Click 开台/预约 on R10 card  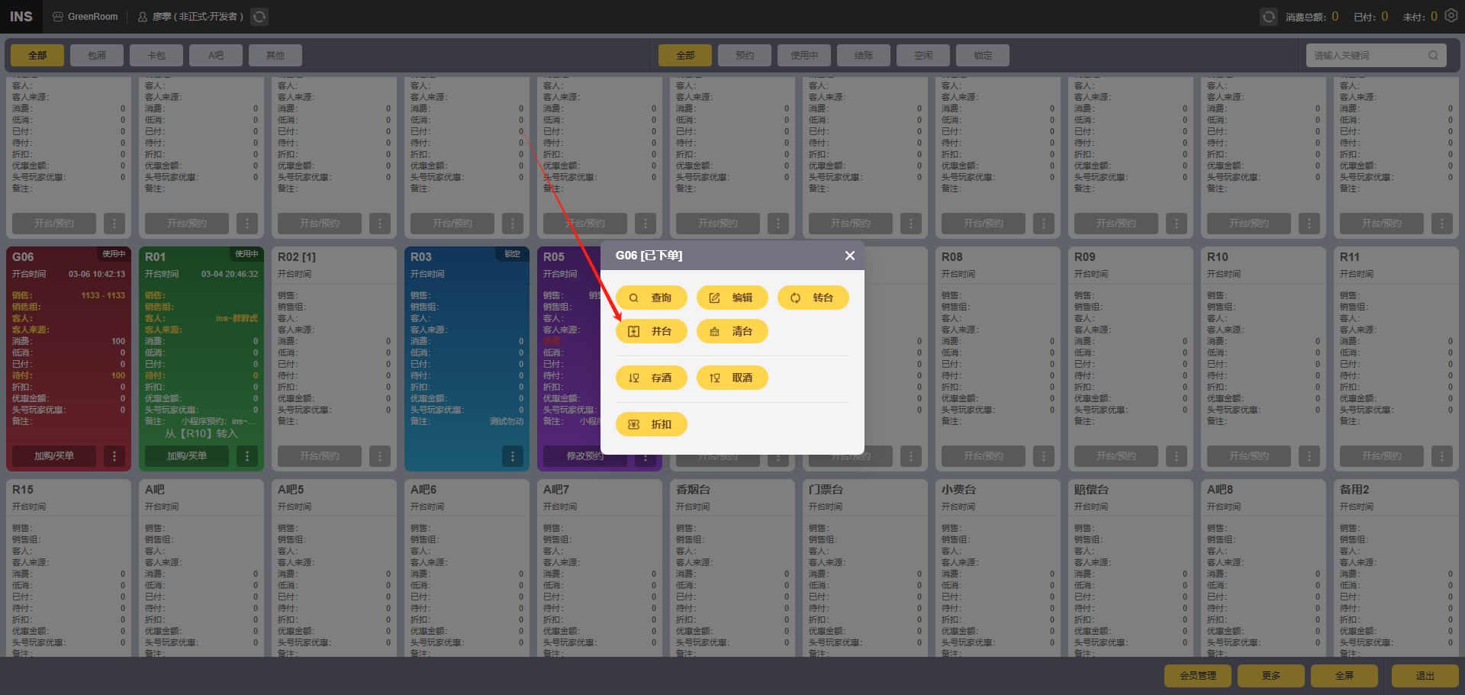1249,456
